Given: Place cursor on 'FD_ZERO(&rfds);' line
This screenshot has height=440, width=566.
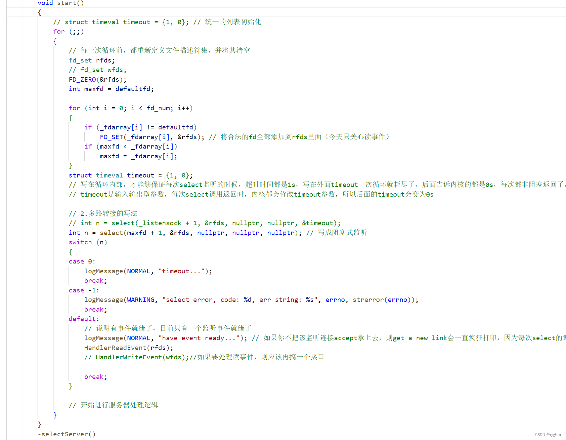Looking at the screenshot, I should 98,80.
